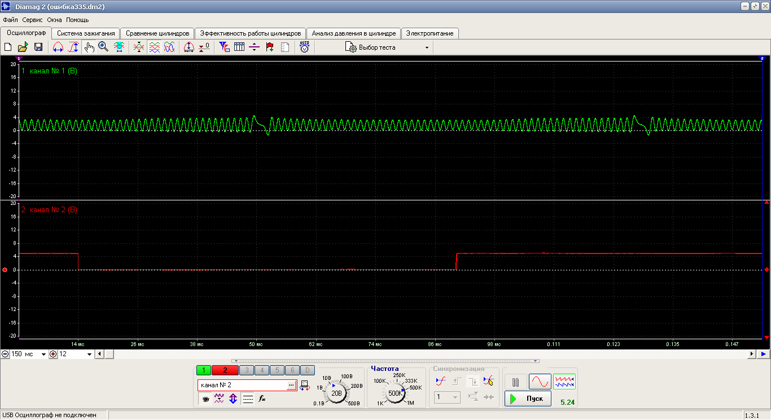The image size is (771, 420).
Task: Click the separate channels wavy lines icon
Action: (154, 47)
